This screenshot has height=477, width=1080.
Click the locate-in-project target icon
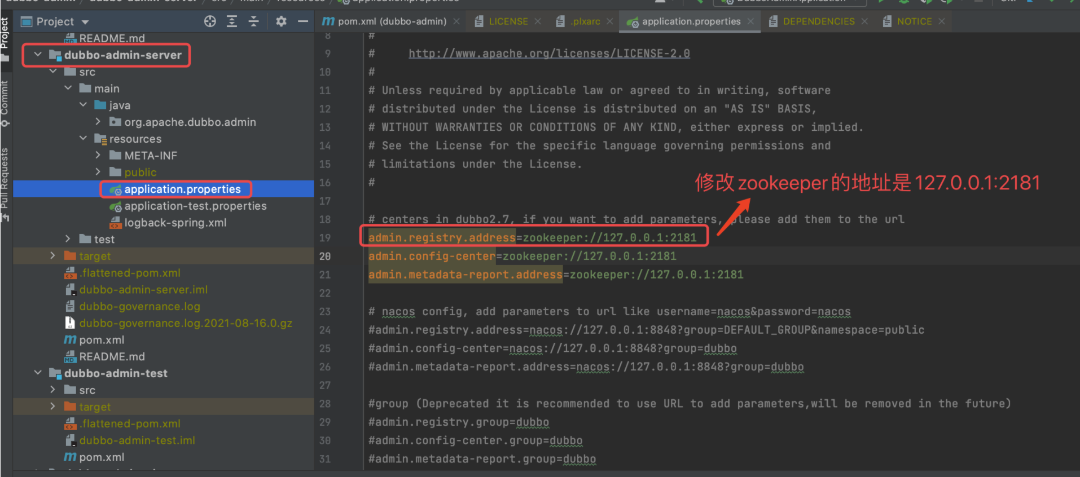pyautogui.click(x=210, y=21)
